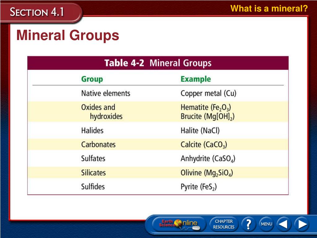This screenshot has height=238, width=317.
Task: Click the Olivine (Mg2SiO4) cell
Action: tap(207, 173)
